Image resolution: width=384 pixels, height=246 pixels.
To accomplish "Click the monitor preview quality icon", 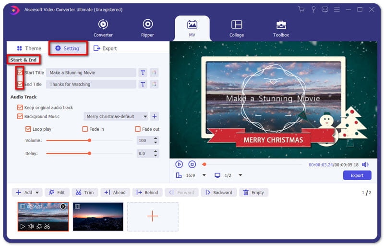I will click(217, 175).
